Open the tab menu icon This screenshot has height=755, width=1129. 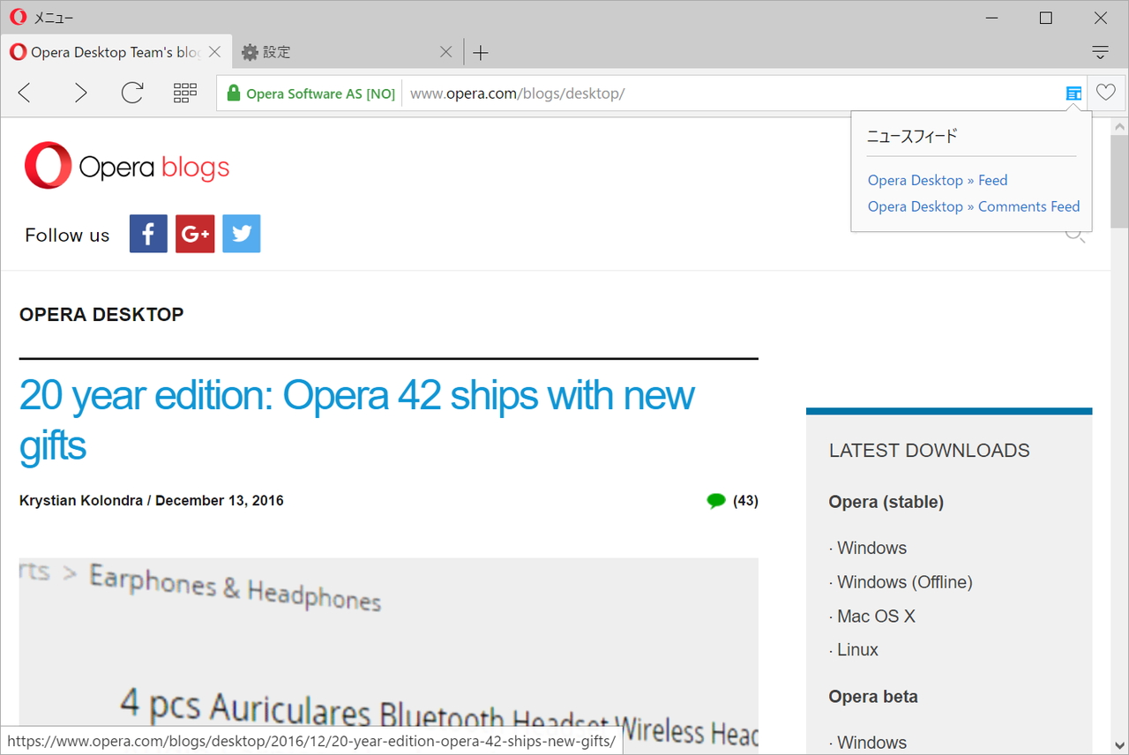[x=1100, y=52]
